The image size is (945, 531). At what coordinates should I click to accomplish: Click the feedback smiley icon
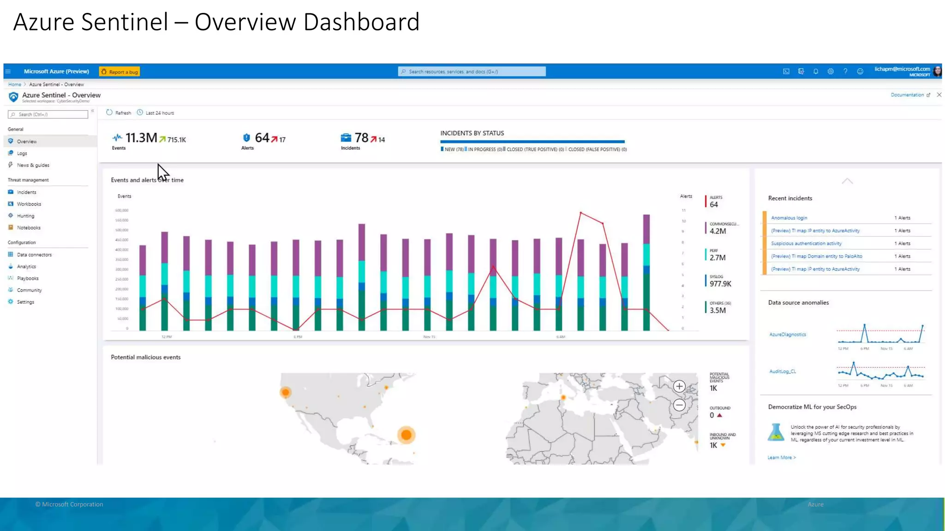[860, 71]
